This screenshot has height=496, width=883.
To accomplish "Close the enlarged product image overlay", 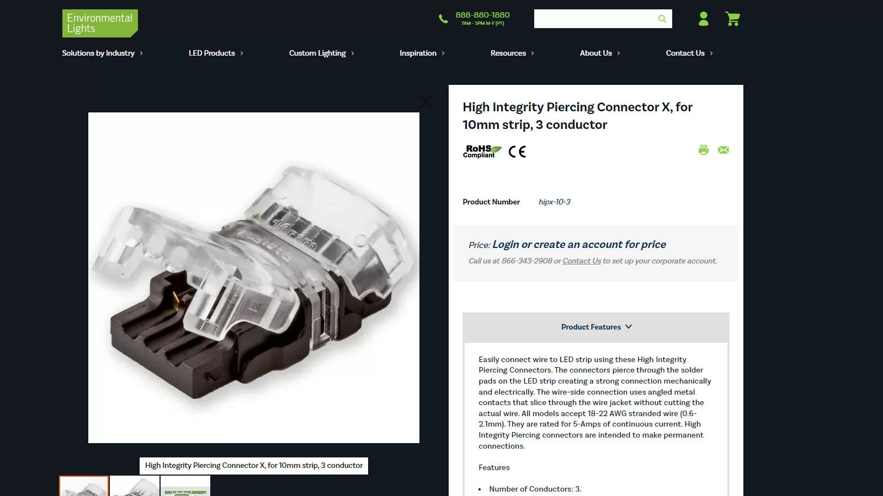I will [426, 101].
